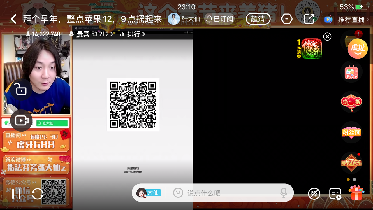The width and height of the screenshot is (373, 210).
Task: Tap the hexagon settings icon
Action: [287, 19]
